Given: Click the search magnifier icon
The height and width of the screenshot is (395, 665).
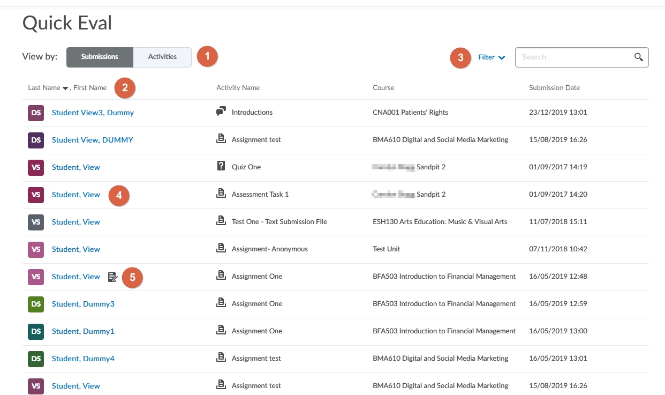Looking at the screenshot, I should 638,57.
